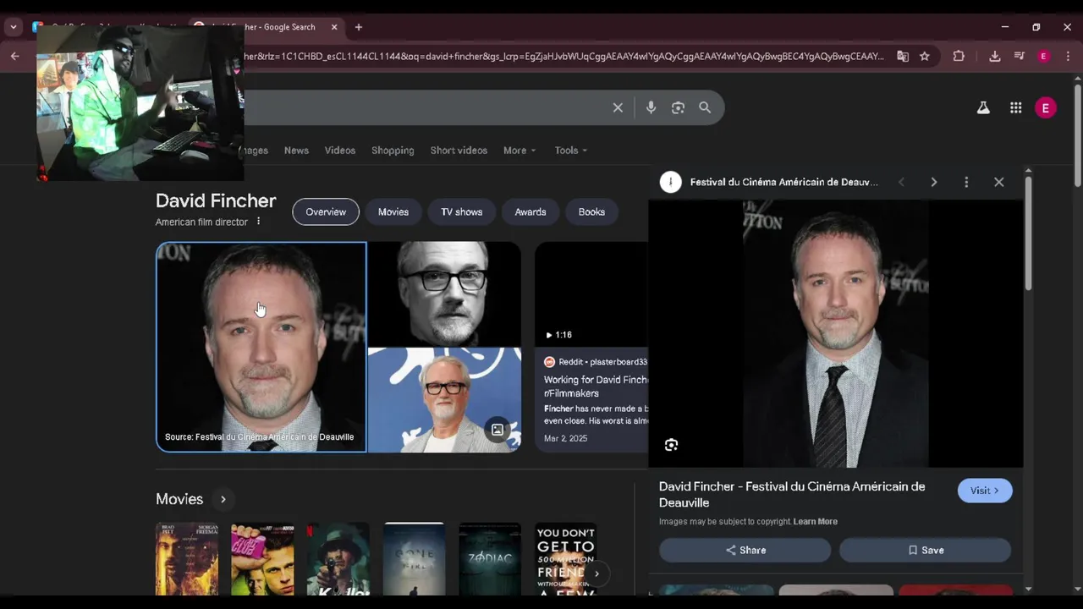This screenshot has height=609, width=1083.
Task: Expand the Tools dropdown
Action: (571, 151)
